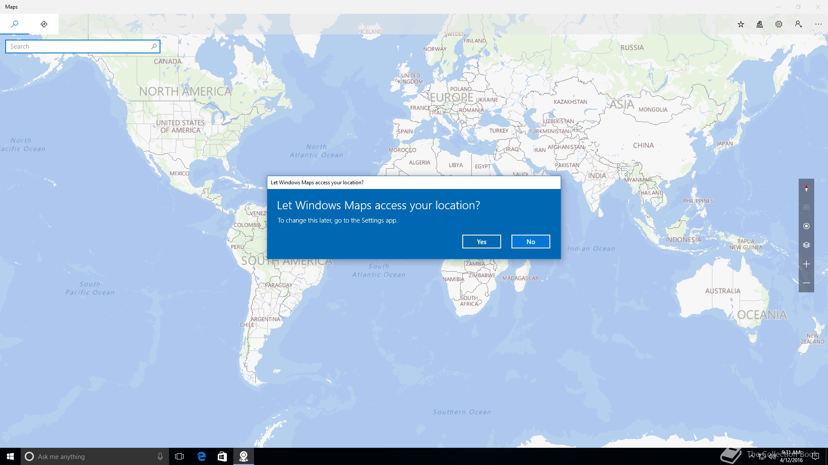Click the SOUTH AFRICA label on the map
The image size is (828, 465).
click(469, 301)
